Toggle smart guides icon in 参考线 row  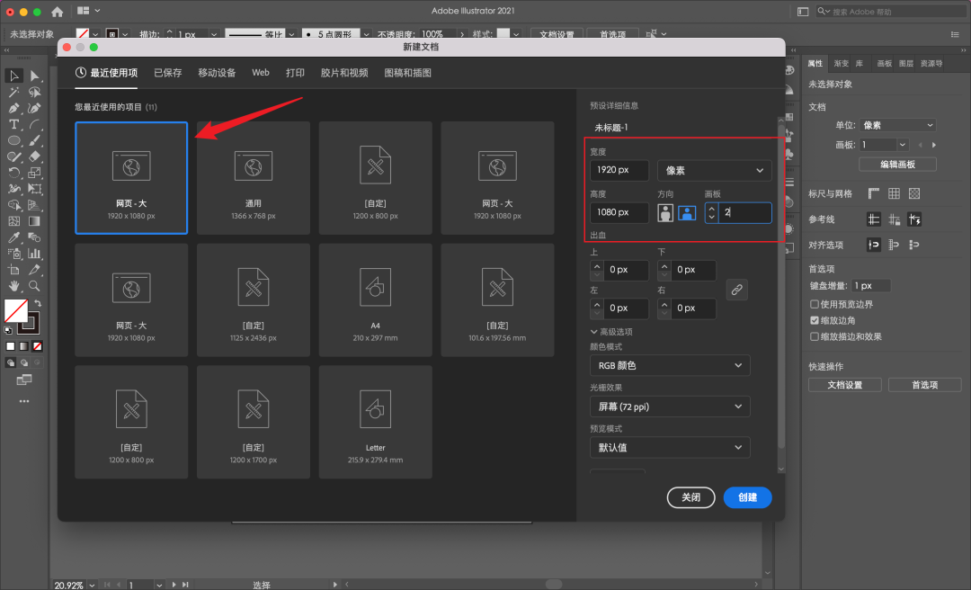pos(914,219)
